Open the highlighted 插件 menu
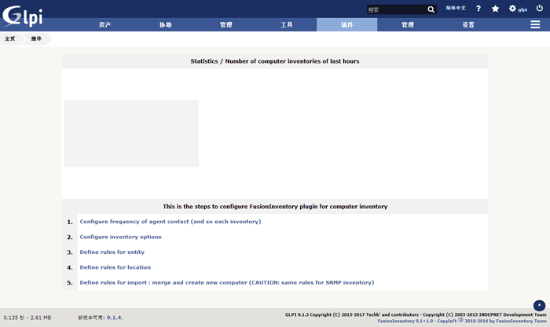This screenshot has width=550, height=327. coord(347,24)
